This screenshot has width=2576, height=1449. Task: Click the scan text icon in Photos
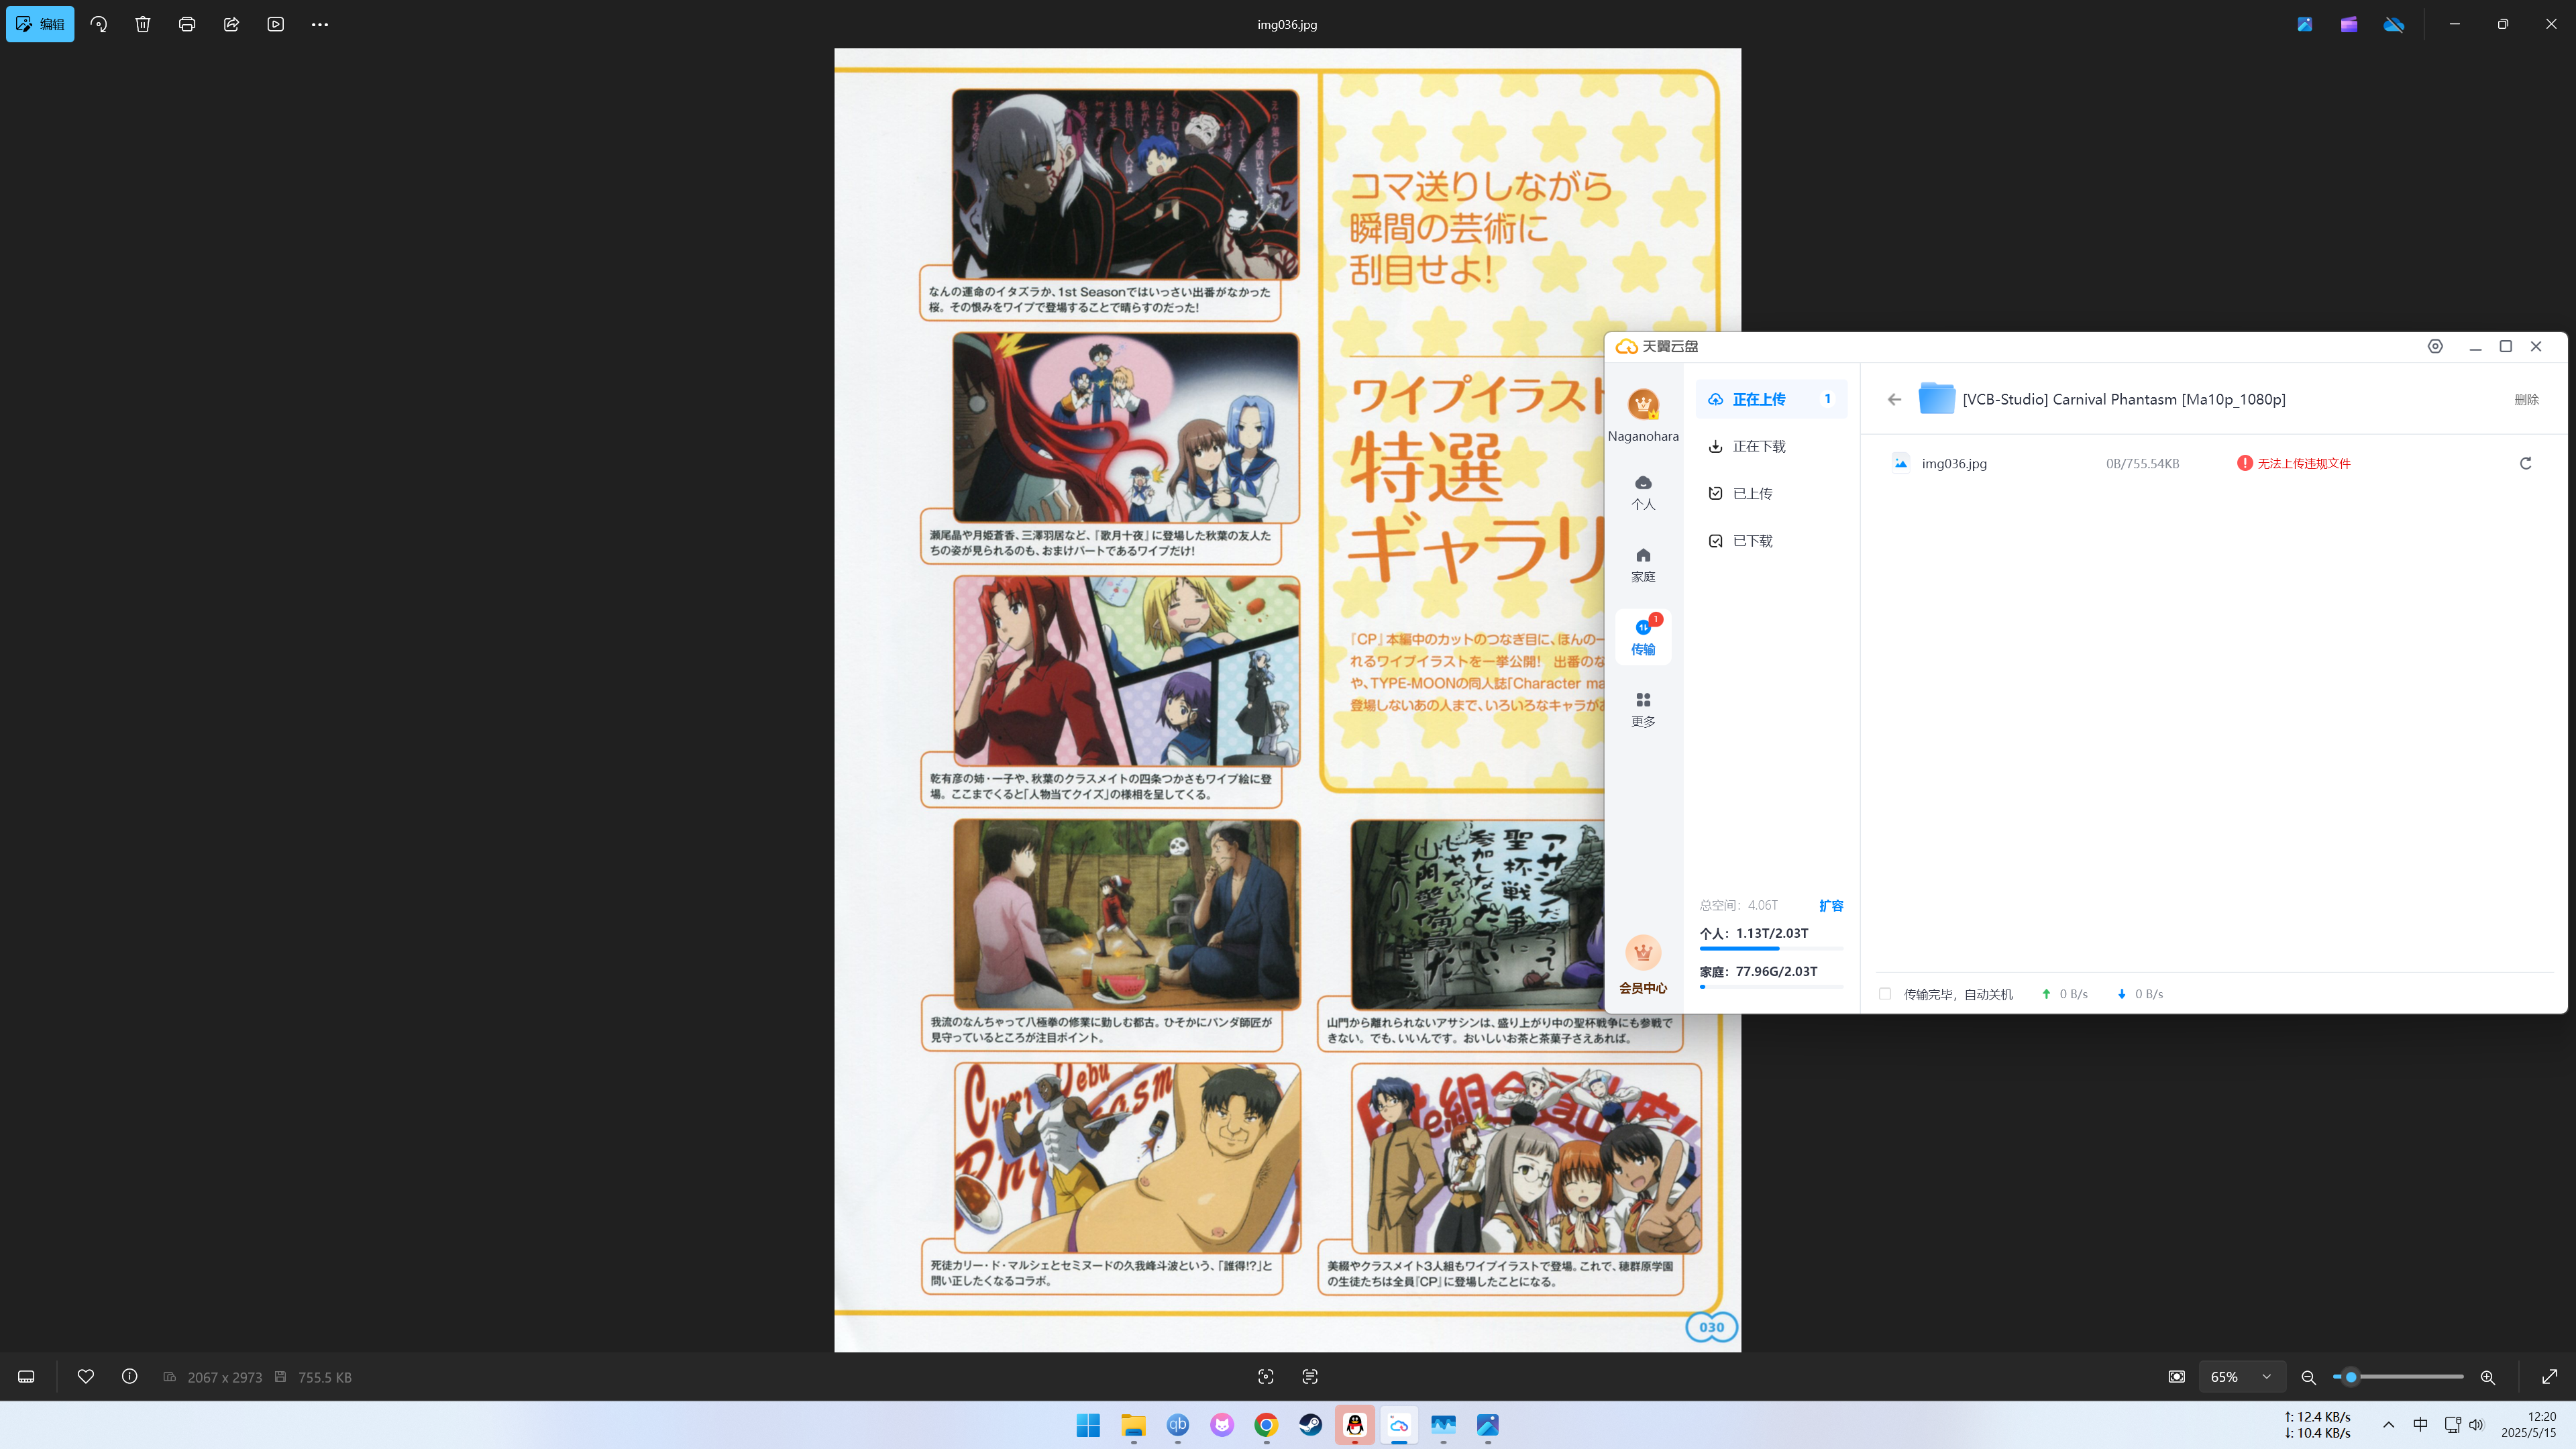(x=1310, y=1377)
